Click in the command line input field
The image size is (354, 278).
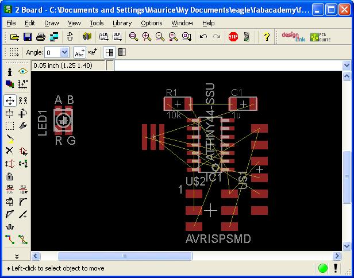[228, 65]
